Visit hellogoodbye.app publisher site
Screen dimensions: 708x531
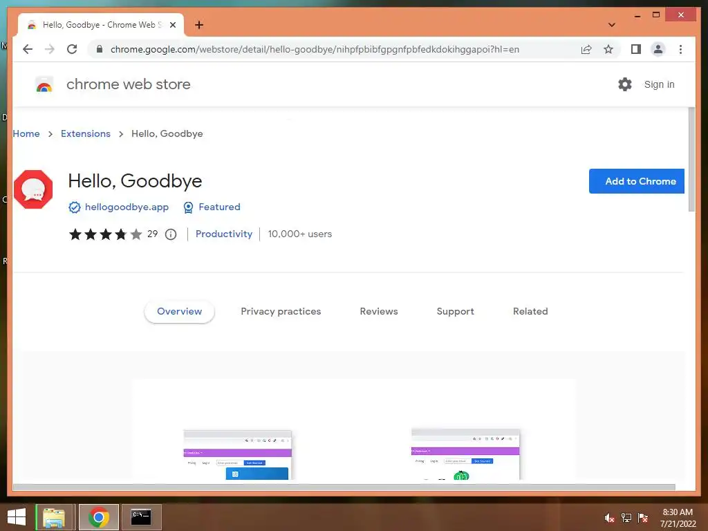127,207
